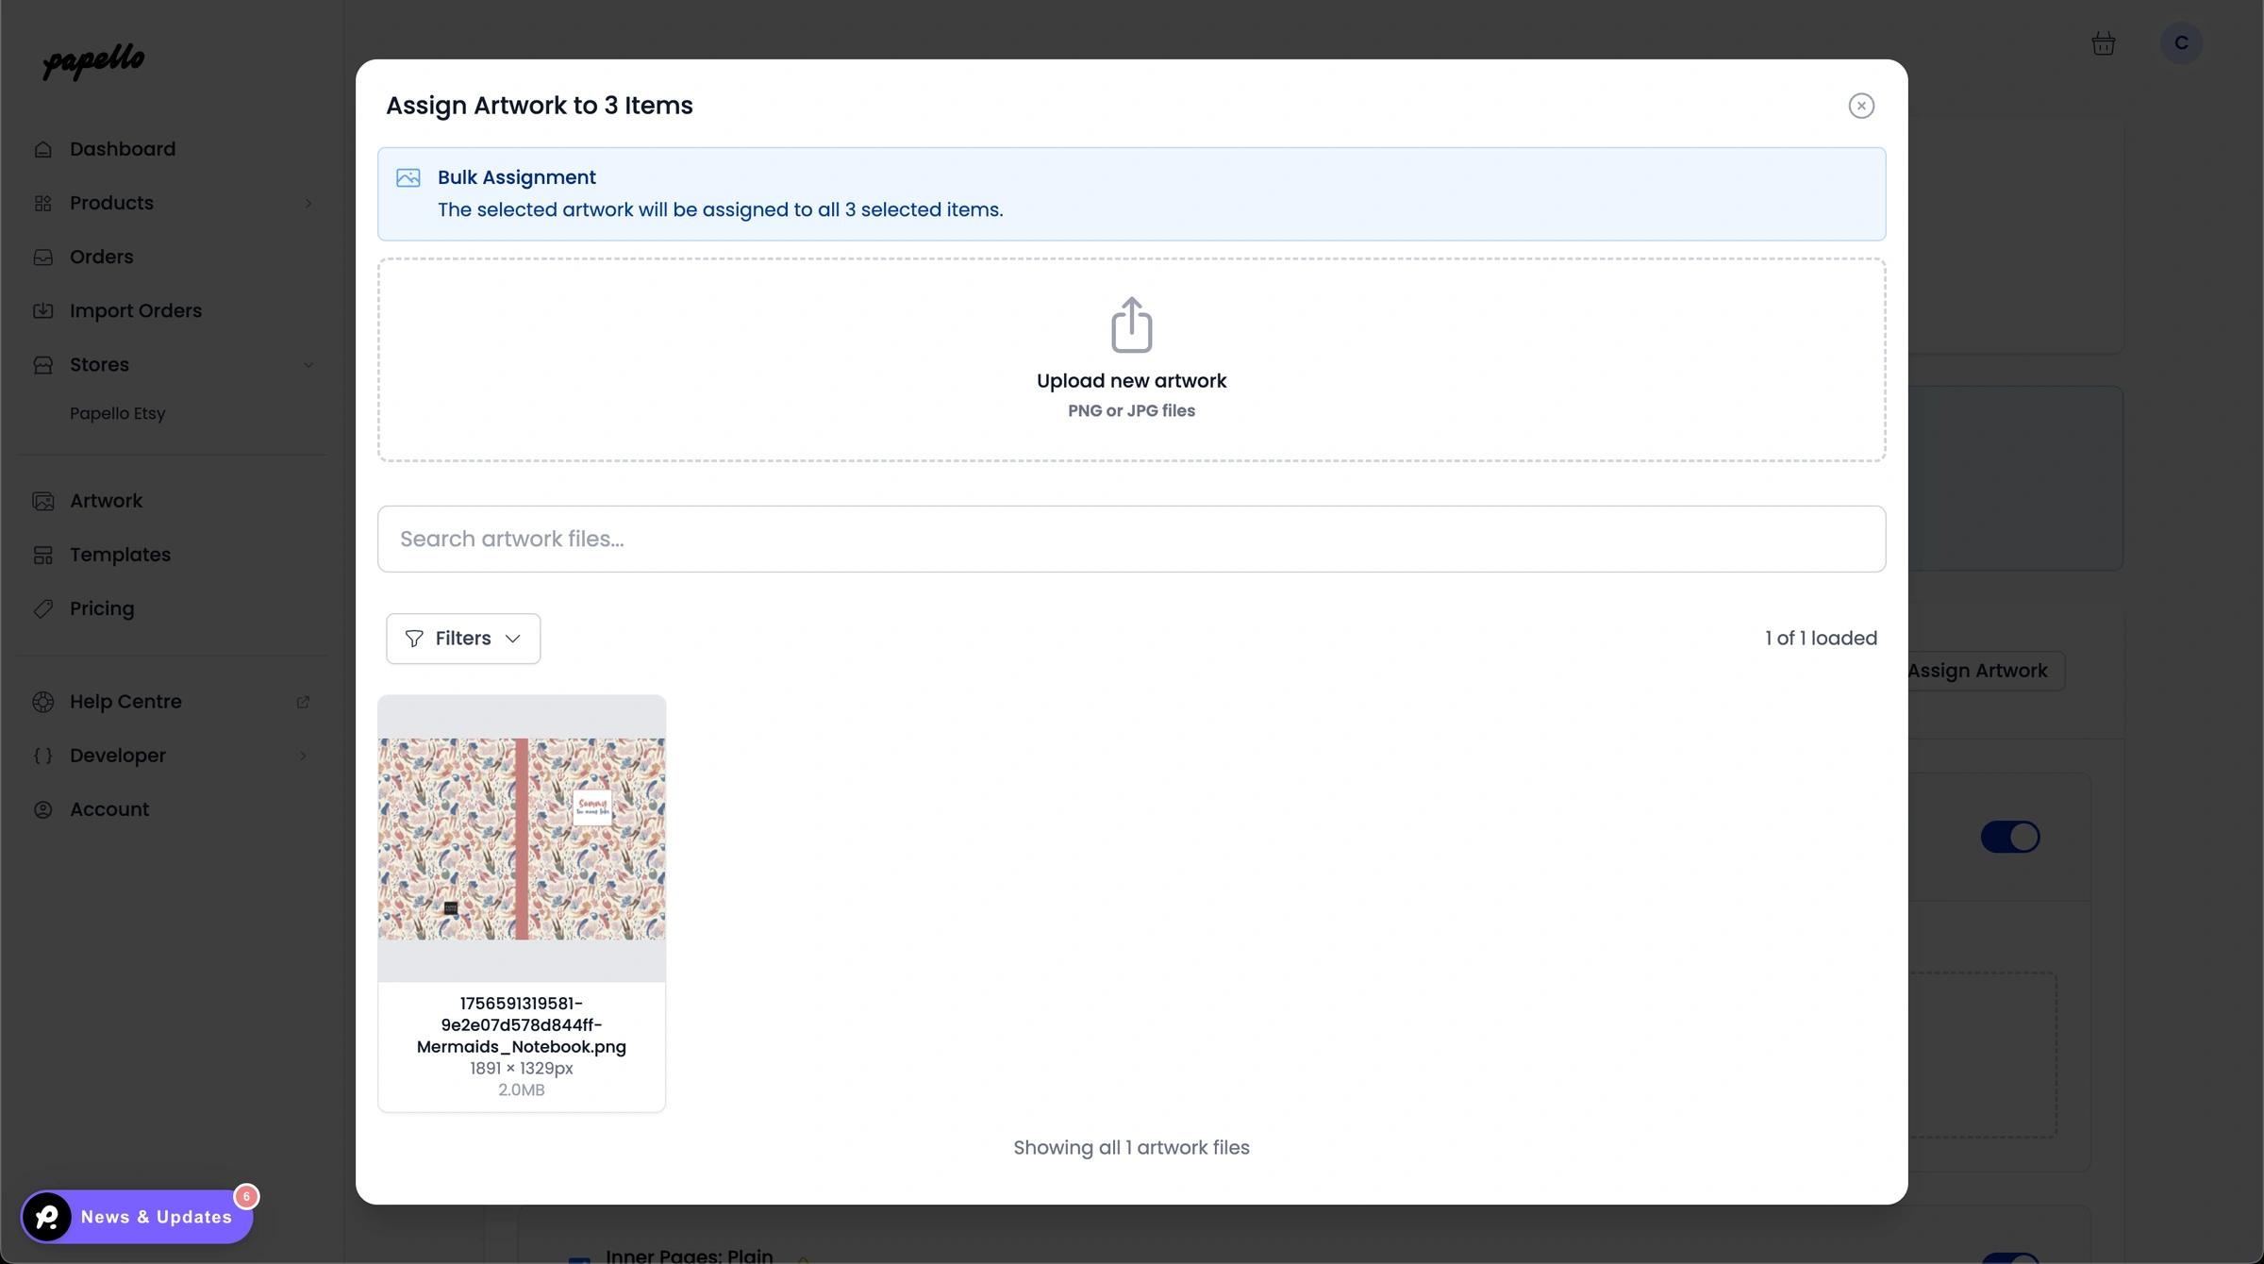Open the account avatar menu labeled C
Viewport: 2264px width, 1264px height.
pyautogui.click(x=2180, y=42)
